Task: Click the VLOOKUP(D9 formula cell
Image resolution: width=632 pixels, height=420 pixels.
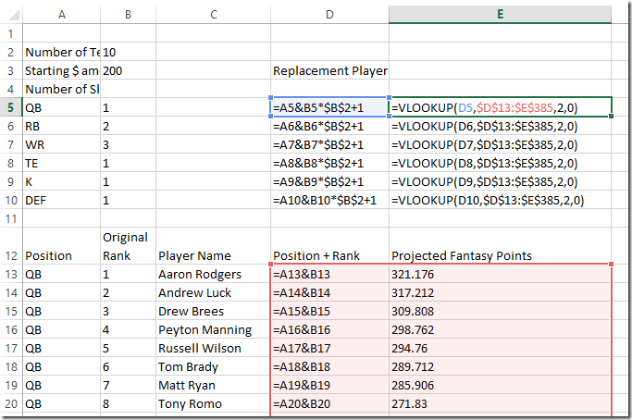Action: [501, 182]
